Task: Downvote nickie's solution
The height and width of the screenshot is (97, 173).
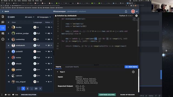Action: tap(46, 57)
